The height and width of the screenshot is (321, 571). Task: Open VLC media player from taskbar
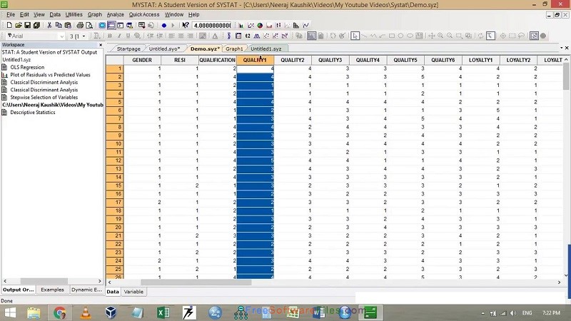[x=86, y=312]
